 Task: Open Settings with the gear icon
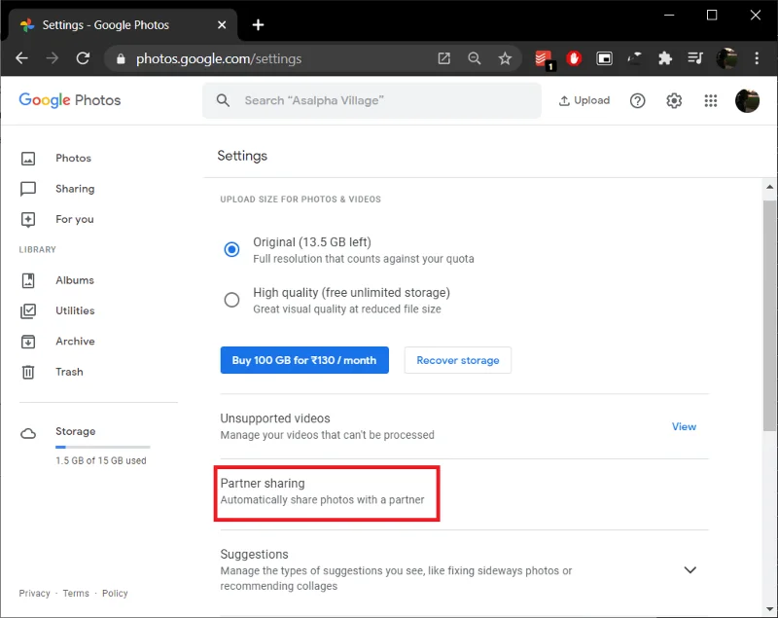pyautogui.click(x=674, y=101)
